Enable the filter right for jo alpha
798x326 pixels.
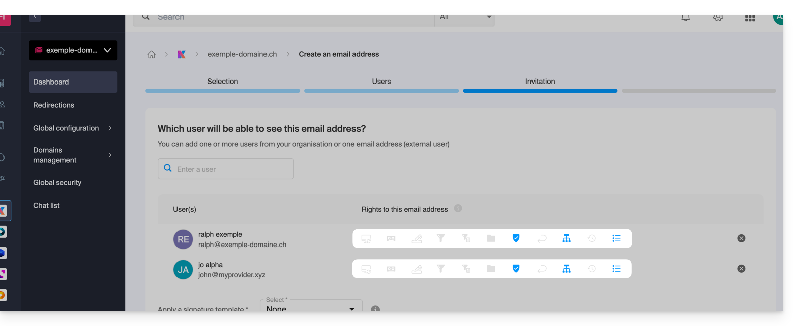440,269
